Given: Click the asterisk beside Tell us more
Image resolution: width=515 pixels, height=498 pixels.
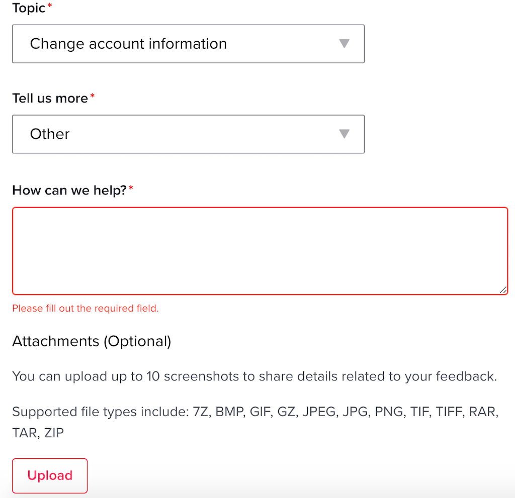Looking at the screenshot, I should pos(93,97).
